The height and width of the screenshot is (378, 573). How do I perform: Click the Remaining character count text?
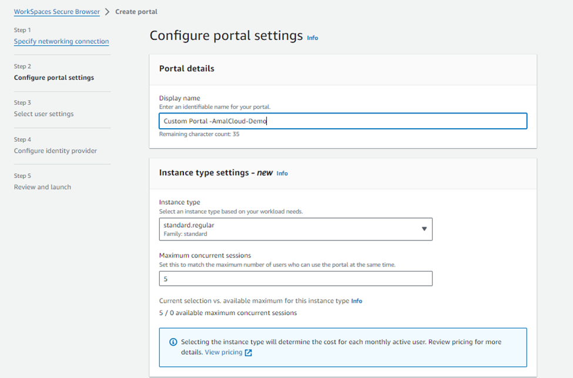199,134
